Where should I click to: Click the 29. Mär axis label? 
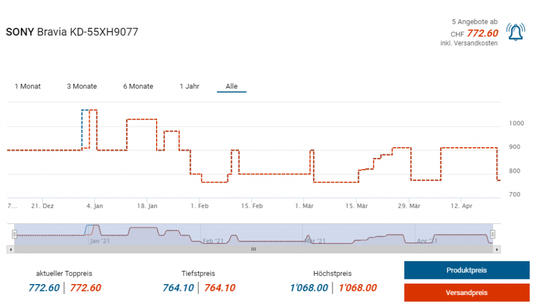pos(409,206)
